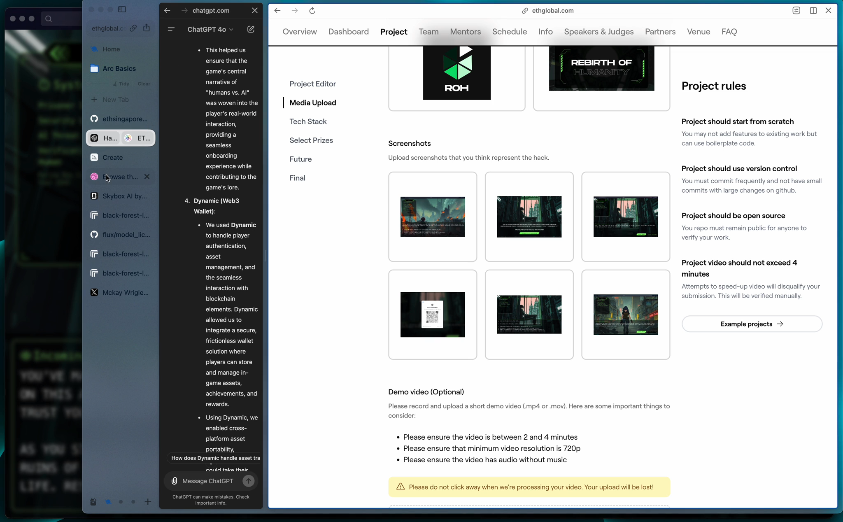Click the ROH logo image
Viewport: 843px width, 522px height.
(456, 73)
